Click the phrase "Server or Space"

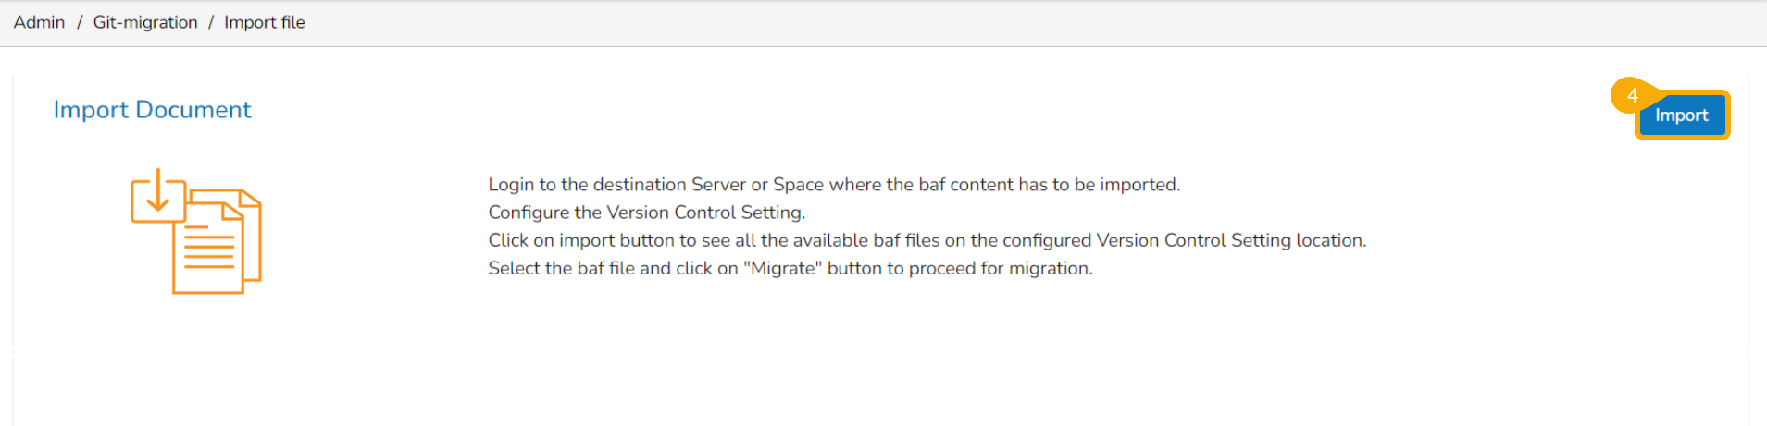757,185
